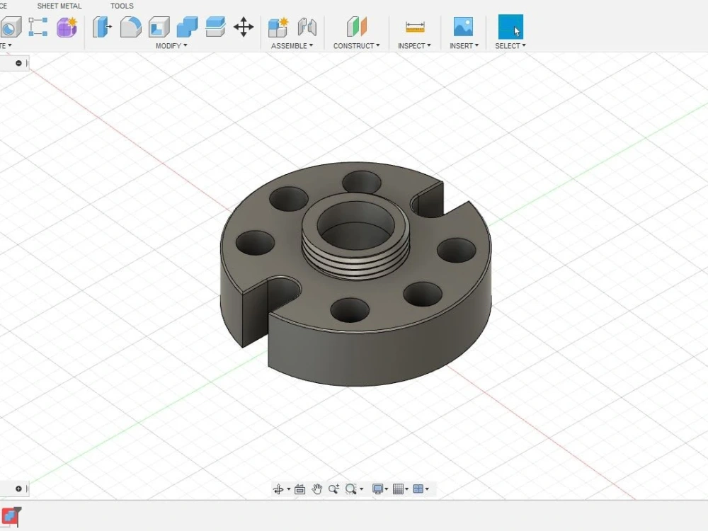Switch to the SHEET METAL tab
Viewport: 708px width, 531px height.
coord(59,6)
